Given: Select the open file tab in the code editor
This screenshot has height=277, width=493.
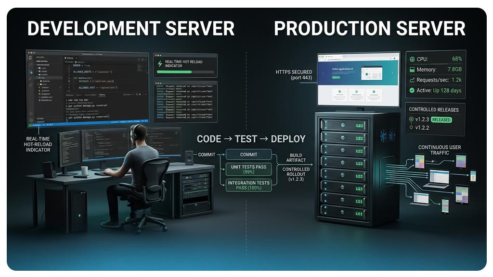Looking at the screenshot, I should pyautogui.click(x=71, y=58).
